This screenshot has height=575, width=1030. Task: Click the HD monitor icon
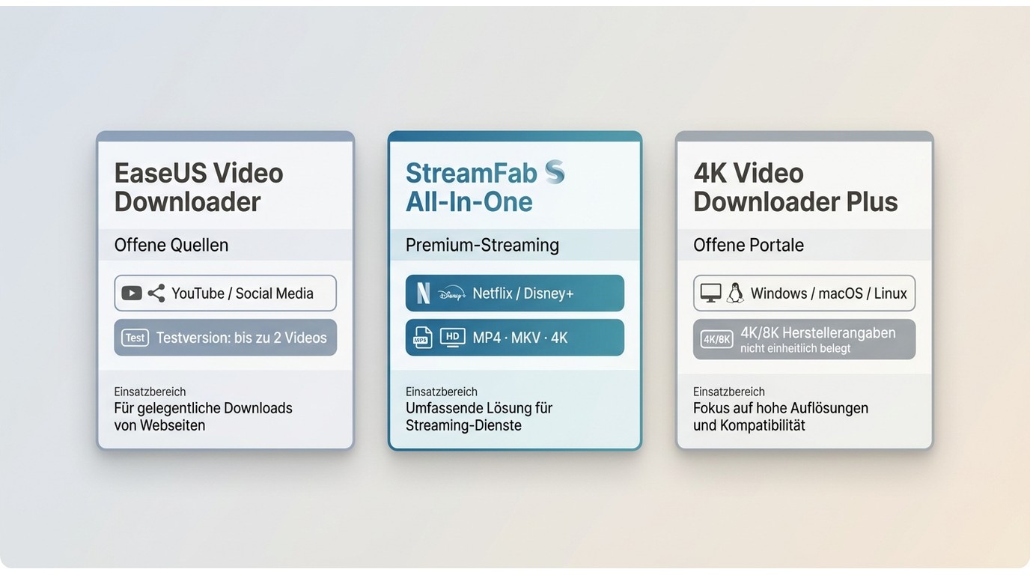(453, 337)
